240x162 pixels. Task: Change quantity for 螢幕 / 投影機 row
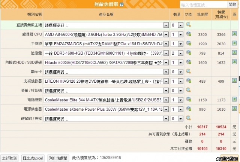point(177,91)
